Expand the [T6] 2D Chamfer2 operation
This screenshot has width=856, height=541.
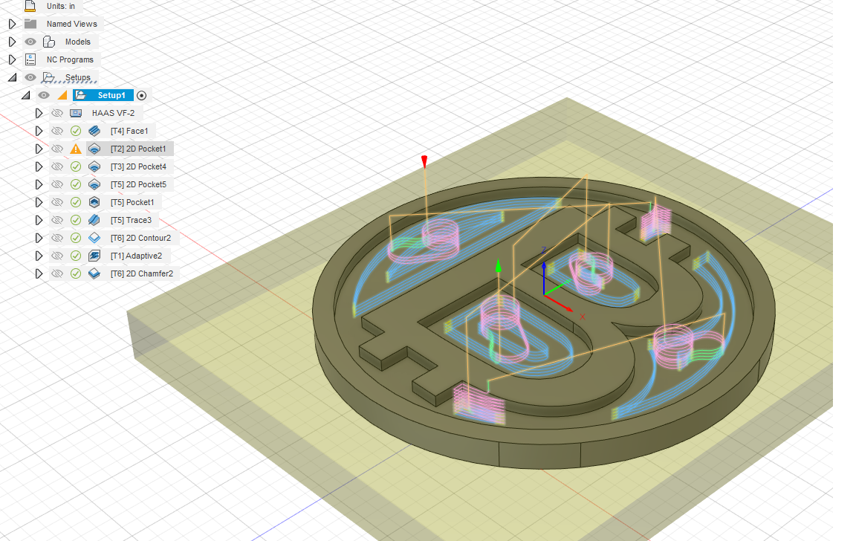point(38,273)
